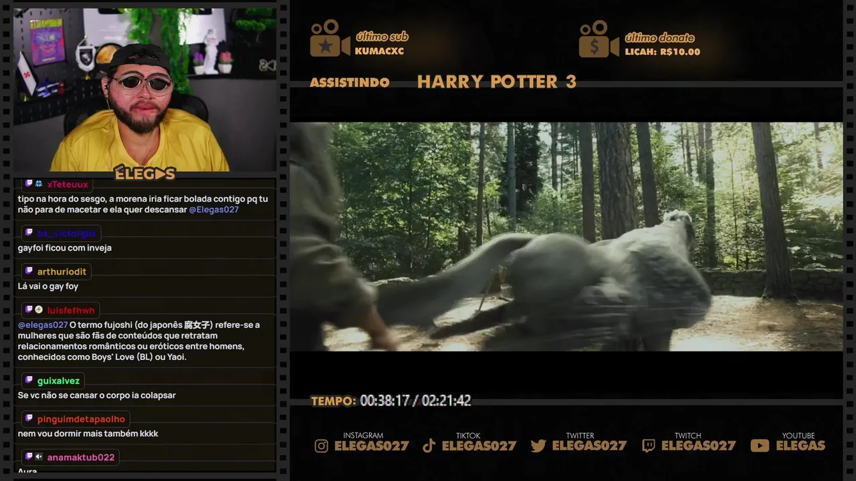This screenshot has height=481, width=856.
Task: Click the Twitch logo icon in footer
Action: (x=649, y=446)
